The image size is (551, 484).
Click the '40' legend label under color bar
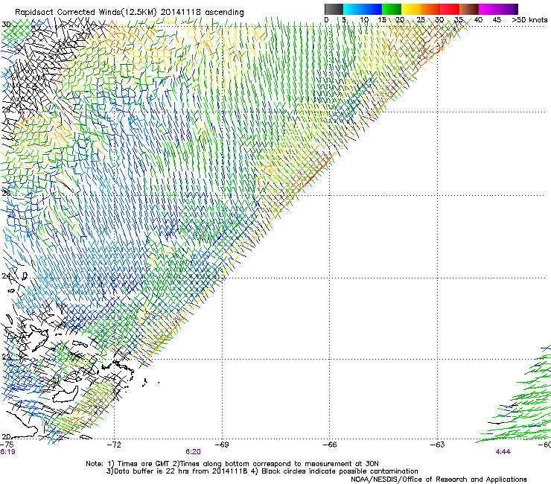478,19
